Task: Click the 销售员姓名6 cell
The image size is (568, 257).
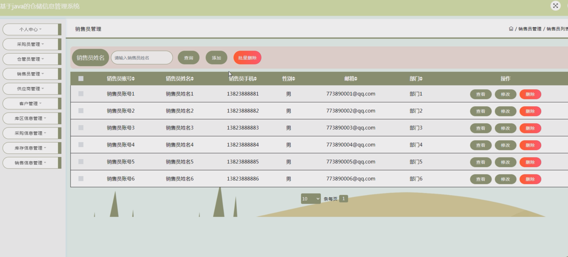Action: tap(180, 179)
